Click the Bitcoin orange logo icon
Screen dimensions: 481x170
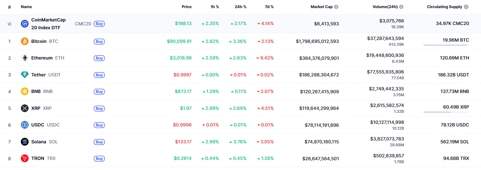tap(25, 41)
